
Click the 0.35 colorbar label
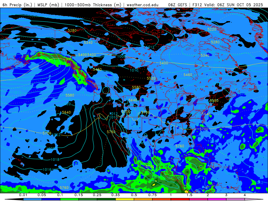pyautogui.click(x=116, y=195)
